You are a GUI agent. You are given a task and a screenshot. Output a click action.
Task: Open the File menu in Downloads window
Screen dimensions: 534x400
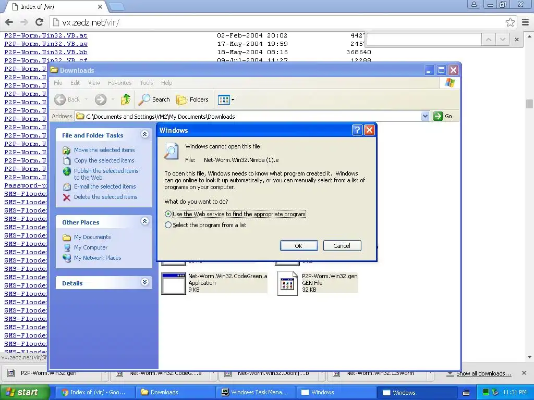(x=58, y=83)
